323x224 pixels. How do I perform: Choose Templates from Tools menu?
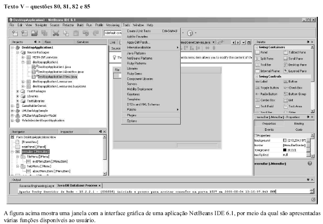pyautogui.click(x=151, y=99)
